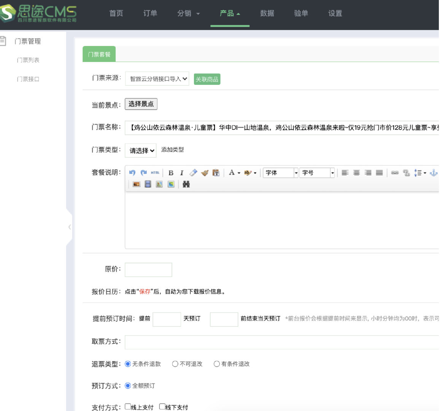The image size is (440, 411).
Task: Click the undo icon in editor toolbar
Action: click(x=132, y=173)
